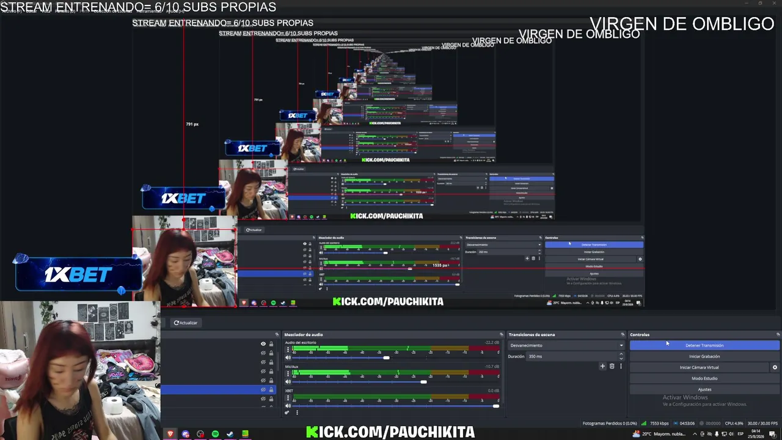
Task: Enable Modo Estudio
Action: [704, 378]
